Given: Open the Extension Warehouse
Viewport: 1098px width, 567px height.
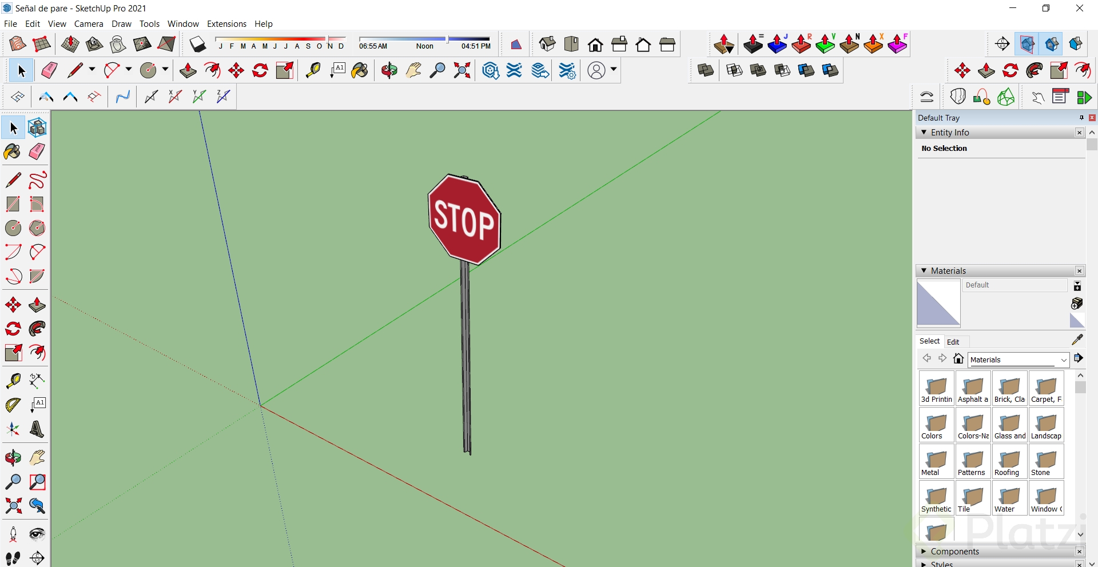Looking at the screenshot, I should click(515, 70).
